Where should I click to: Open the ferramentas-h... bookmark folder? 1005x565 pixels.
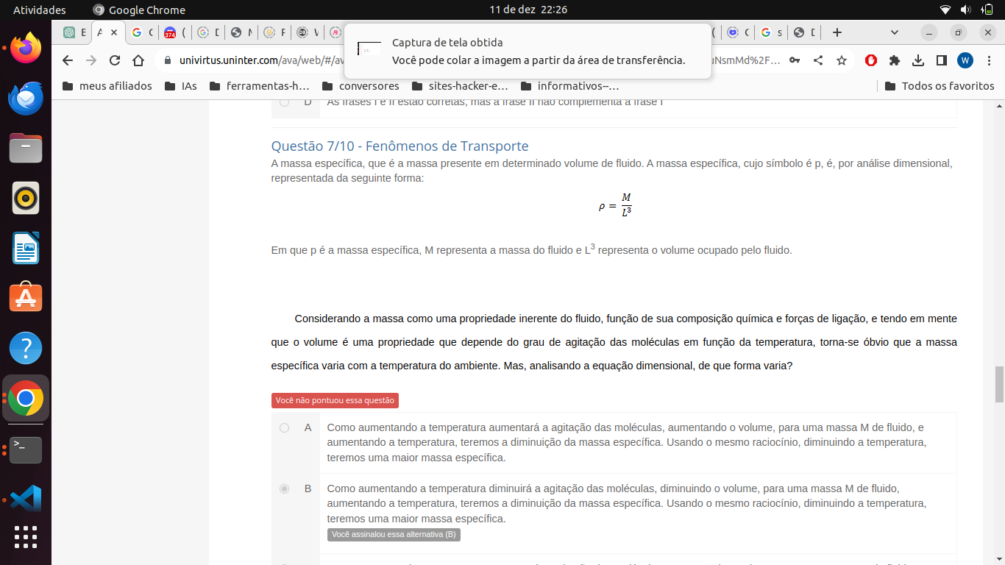point(259,86)
